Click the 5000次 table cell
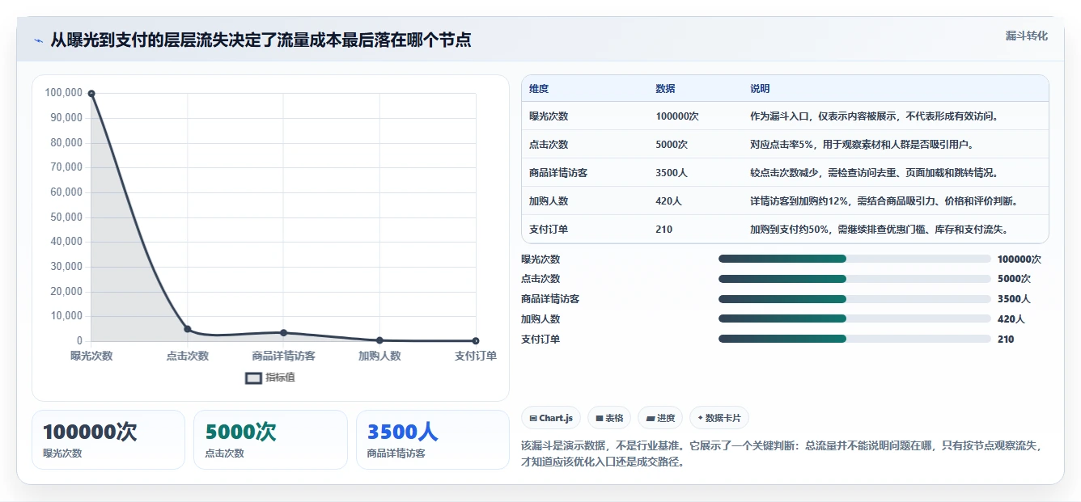The height and width of the screenshot is (502, 1081). point(672,145)
